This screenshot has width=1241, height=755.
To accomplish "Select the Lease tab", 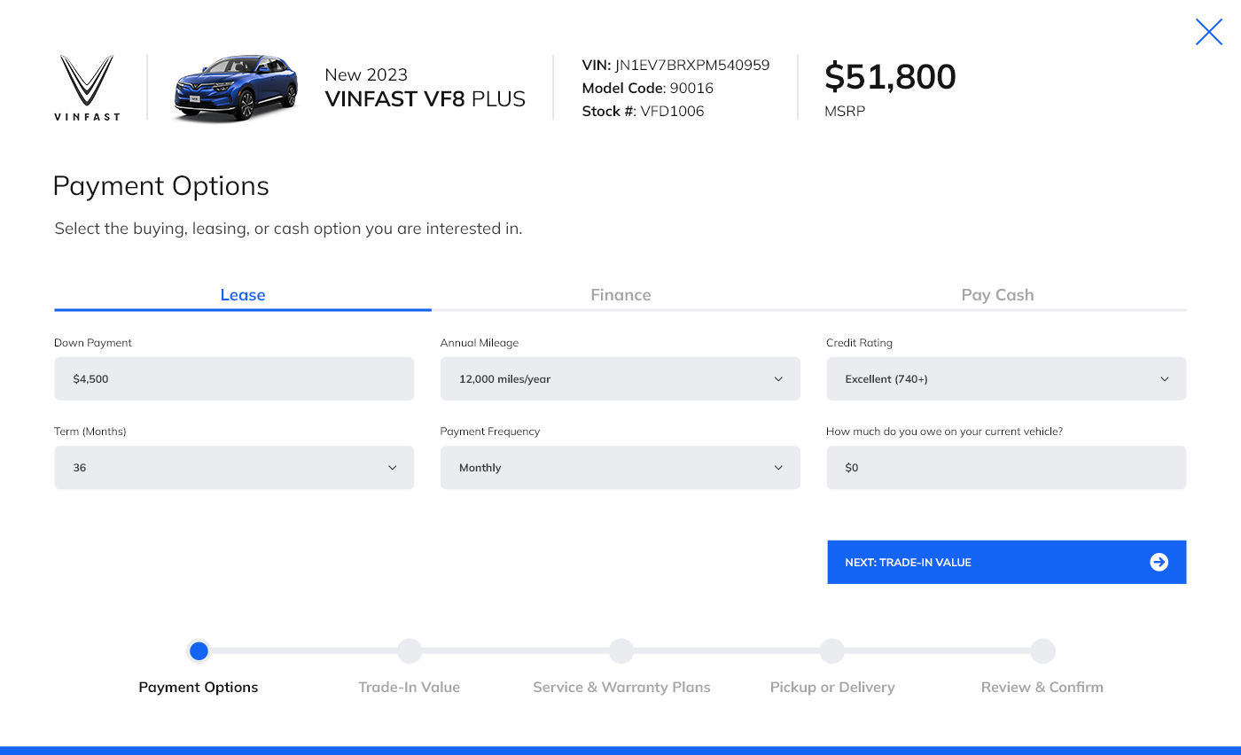I will (243, 295).
